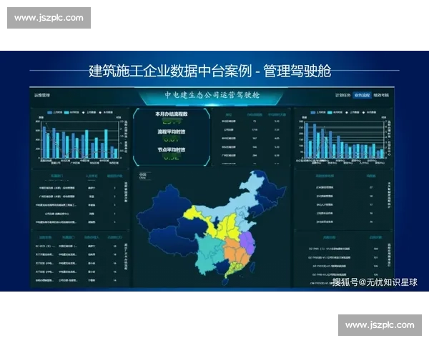Select the highlighted 业务流程 tab
Image resolution: width=429 pixels, height=343 pixels.
[x=362, y=95]
